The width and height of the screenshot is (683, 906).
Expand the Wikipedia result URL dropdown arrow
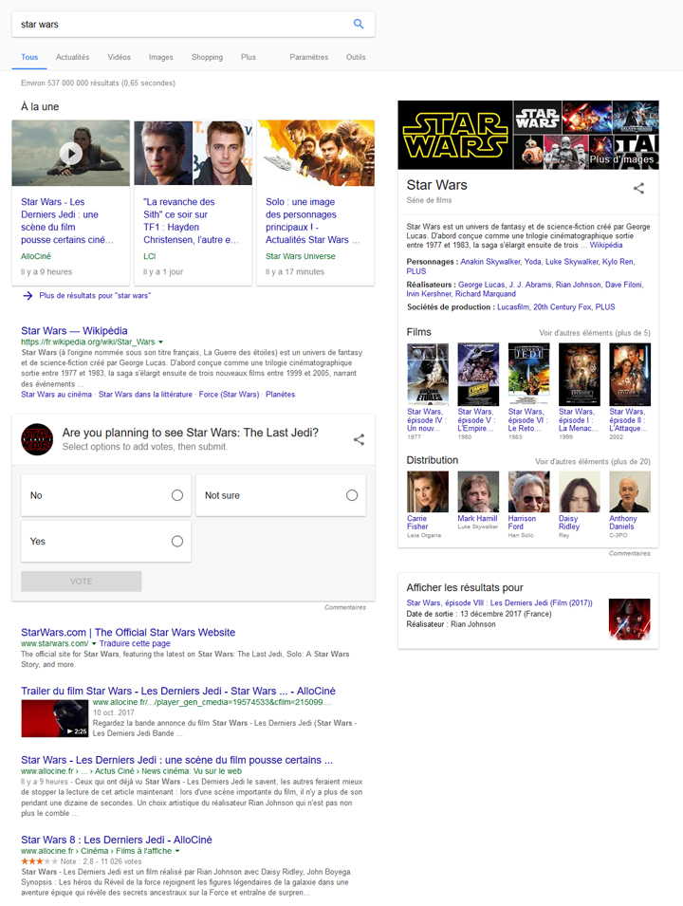pos(160,342)
